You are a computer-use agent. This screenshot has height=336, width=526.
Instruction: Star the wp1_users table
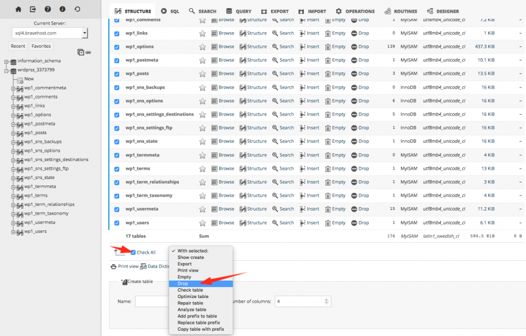pyautogui.click(x=202, y=223)
